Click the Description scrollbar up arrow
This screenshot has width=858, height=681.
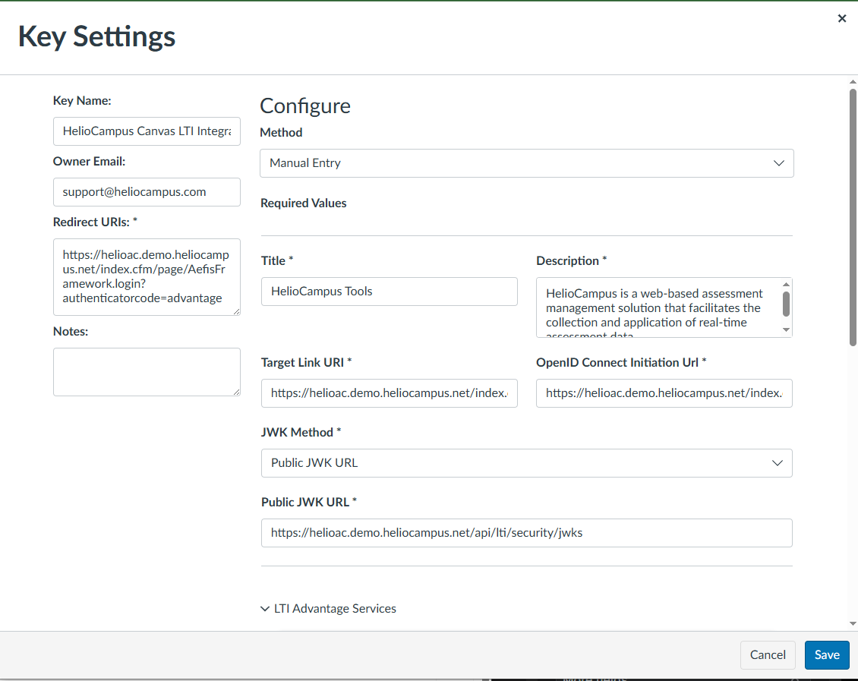[786, 285]
